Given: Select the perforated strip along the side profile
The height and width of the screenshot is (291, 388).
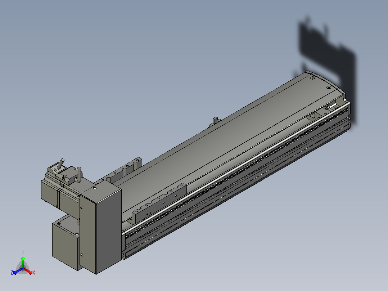Looking at the screenshot, I should [x=236, y=171].
